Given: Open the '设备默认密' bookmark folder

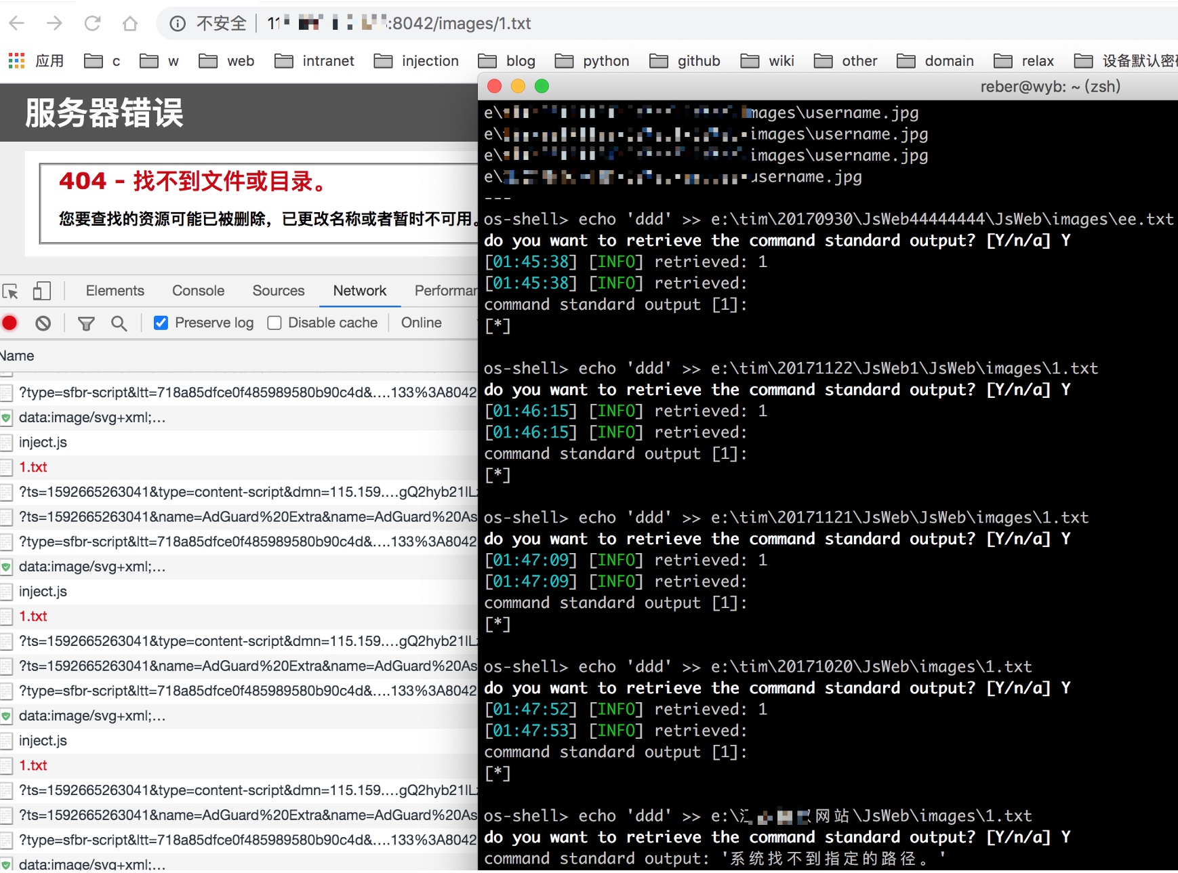Looking at the screenshot, I should click(1126, 61).
